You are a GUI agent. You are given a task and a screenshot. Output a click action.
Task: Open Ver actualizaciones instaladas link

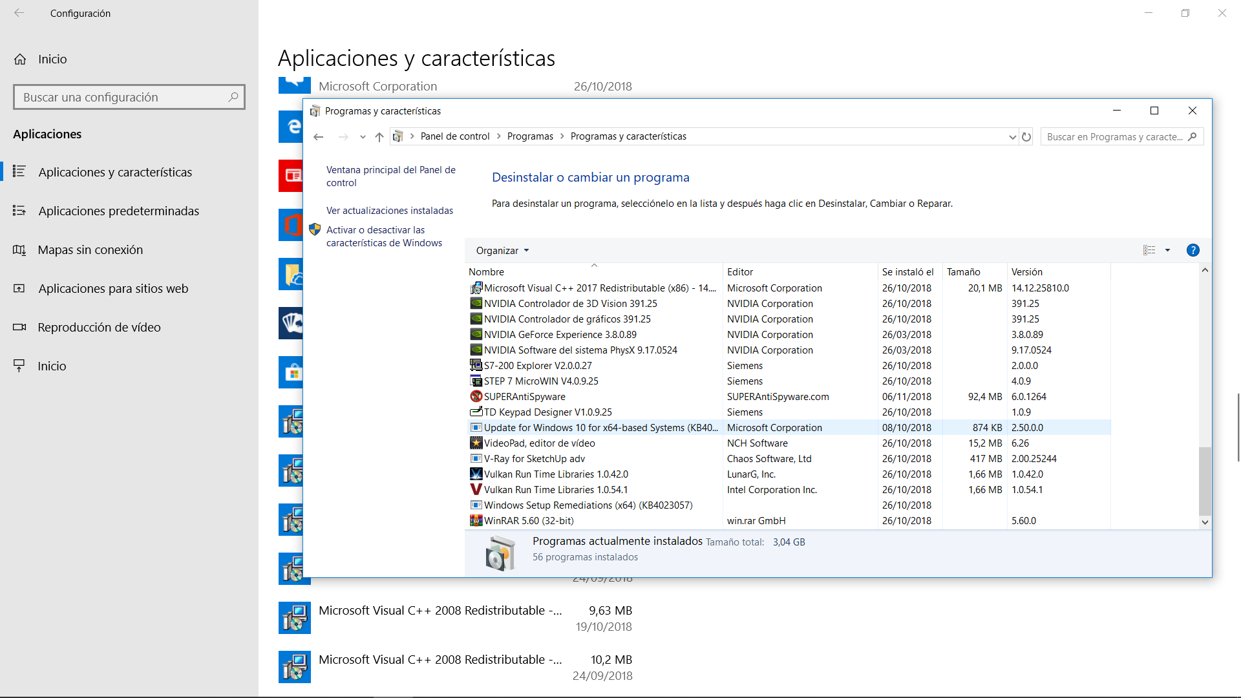[389, 211]
